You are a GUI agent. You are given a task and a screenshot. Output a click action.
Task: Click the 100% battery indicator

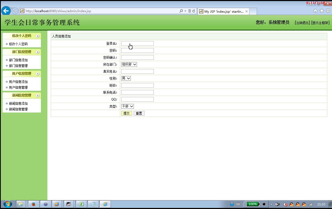pyautogui.click(x=253, y=204)
